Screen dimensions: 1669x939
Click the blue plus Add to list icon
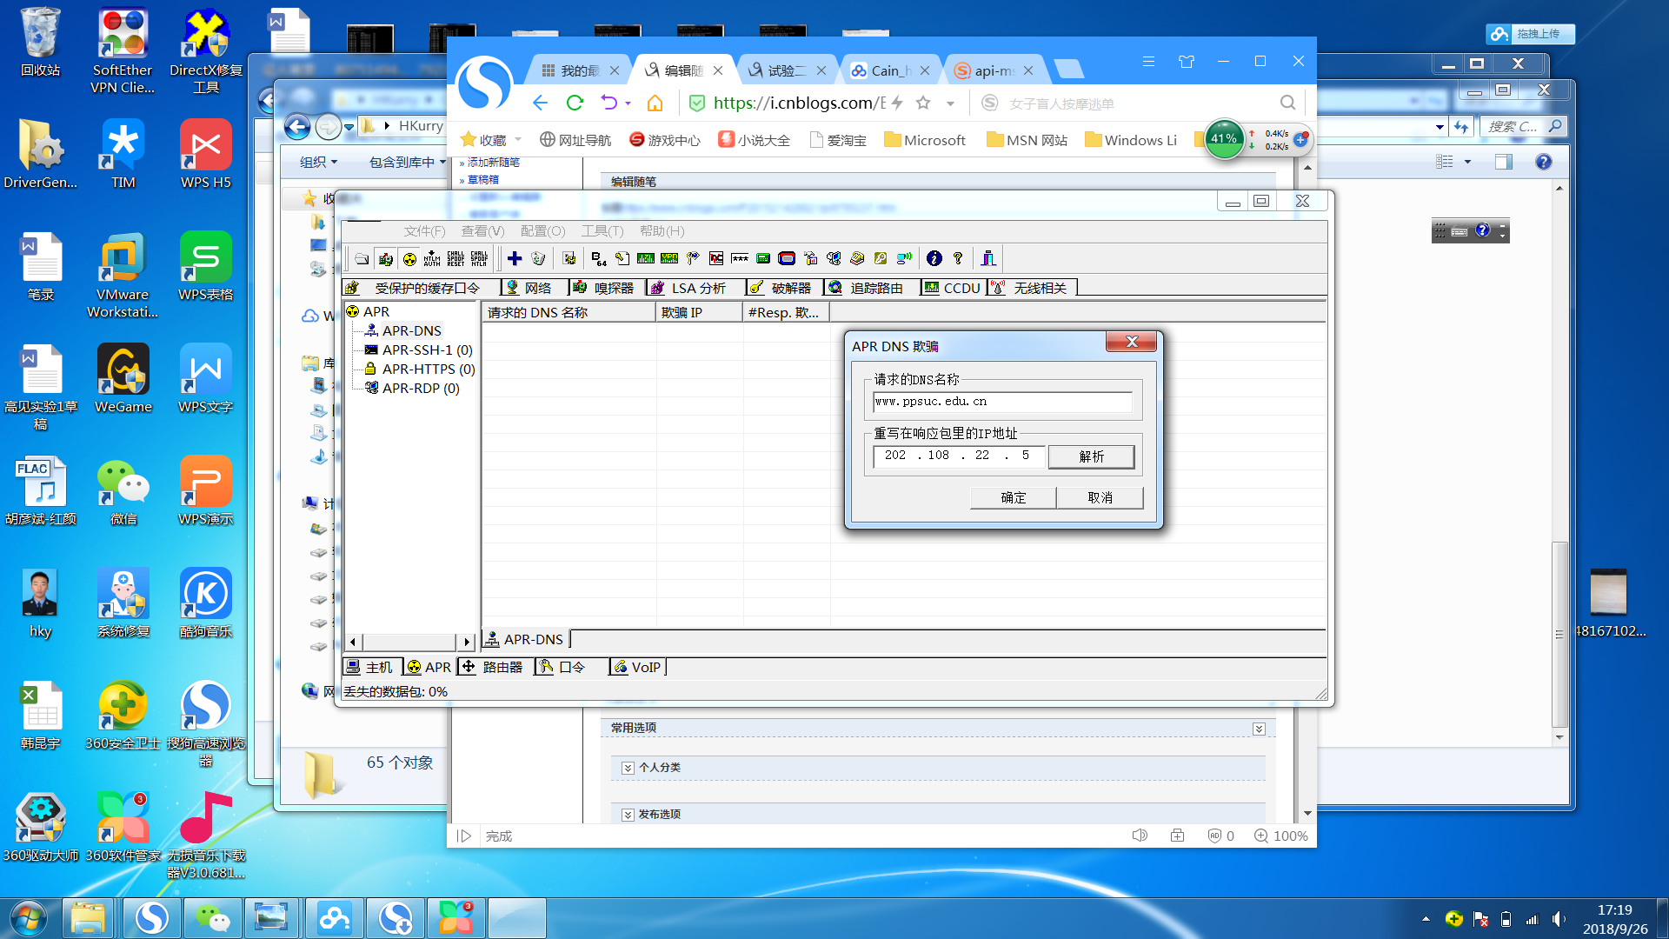515,258
